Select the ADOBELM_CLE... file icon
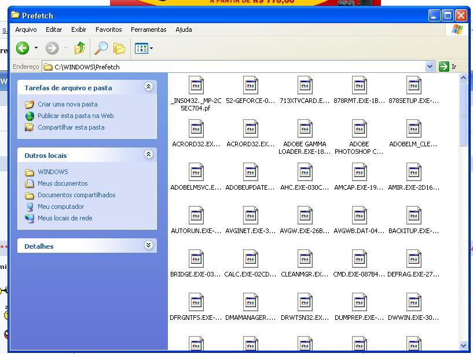 point(413,128)
